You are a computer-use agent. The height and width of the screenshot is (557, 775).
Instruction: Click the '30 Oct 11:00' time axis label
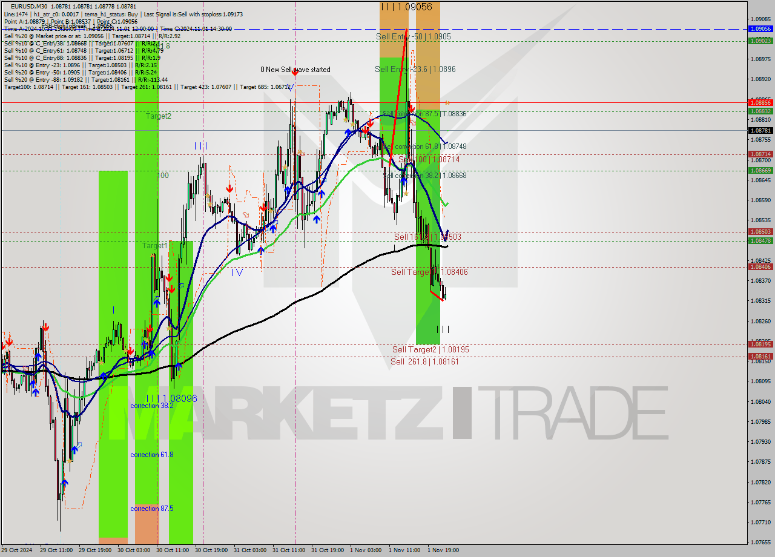point(172,550)
